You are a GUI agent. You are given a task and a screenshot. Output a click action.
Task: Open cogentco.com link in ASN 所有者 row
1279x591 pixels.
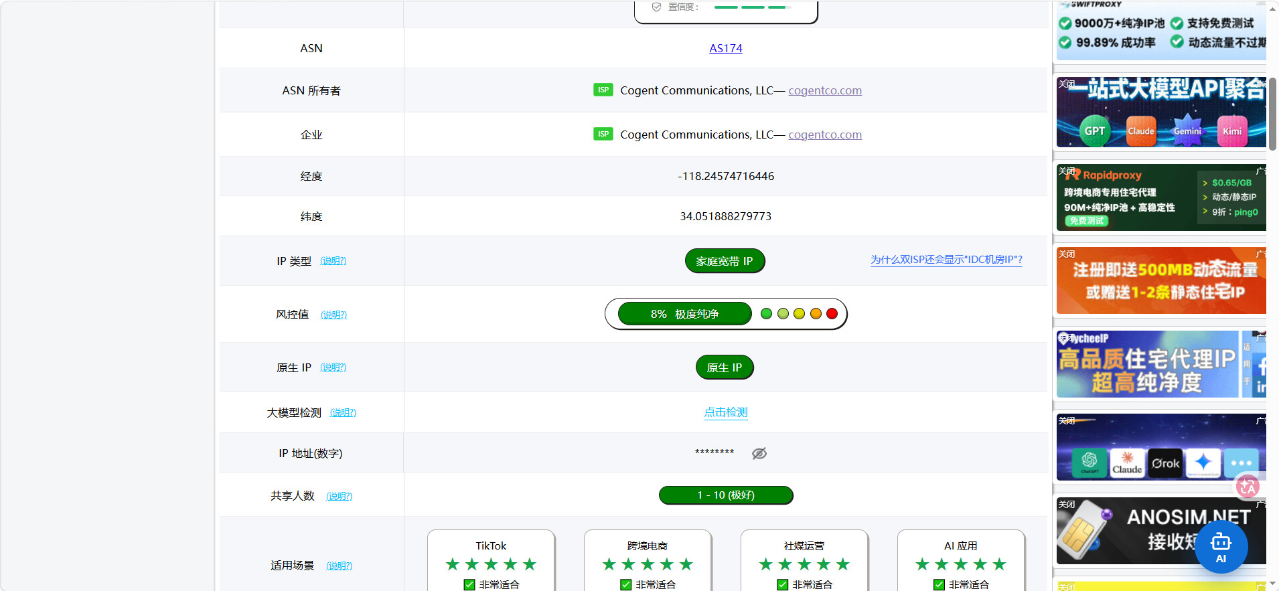click(x=825, y=90)
